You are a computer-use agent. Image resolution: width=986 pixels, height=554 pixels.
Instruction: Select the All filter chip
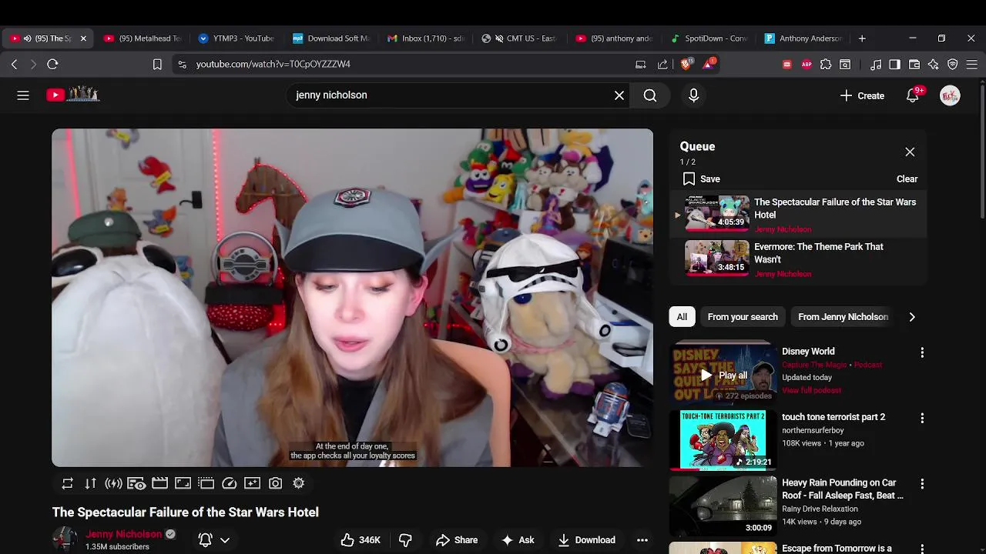coord(682,317)
